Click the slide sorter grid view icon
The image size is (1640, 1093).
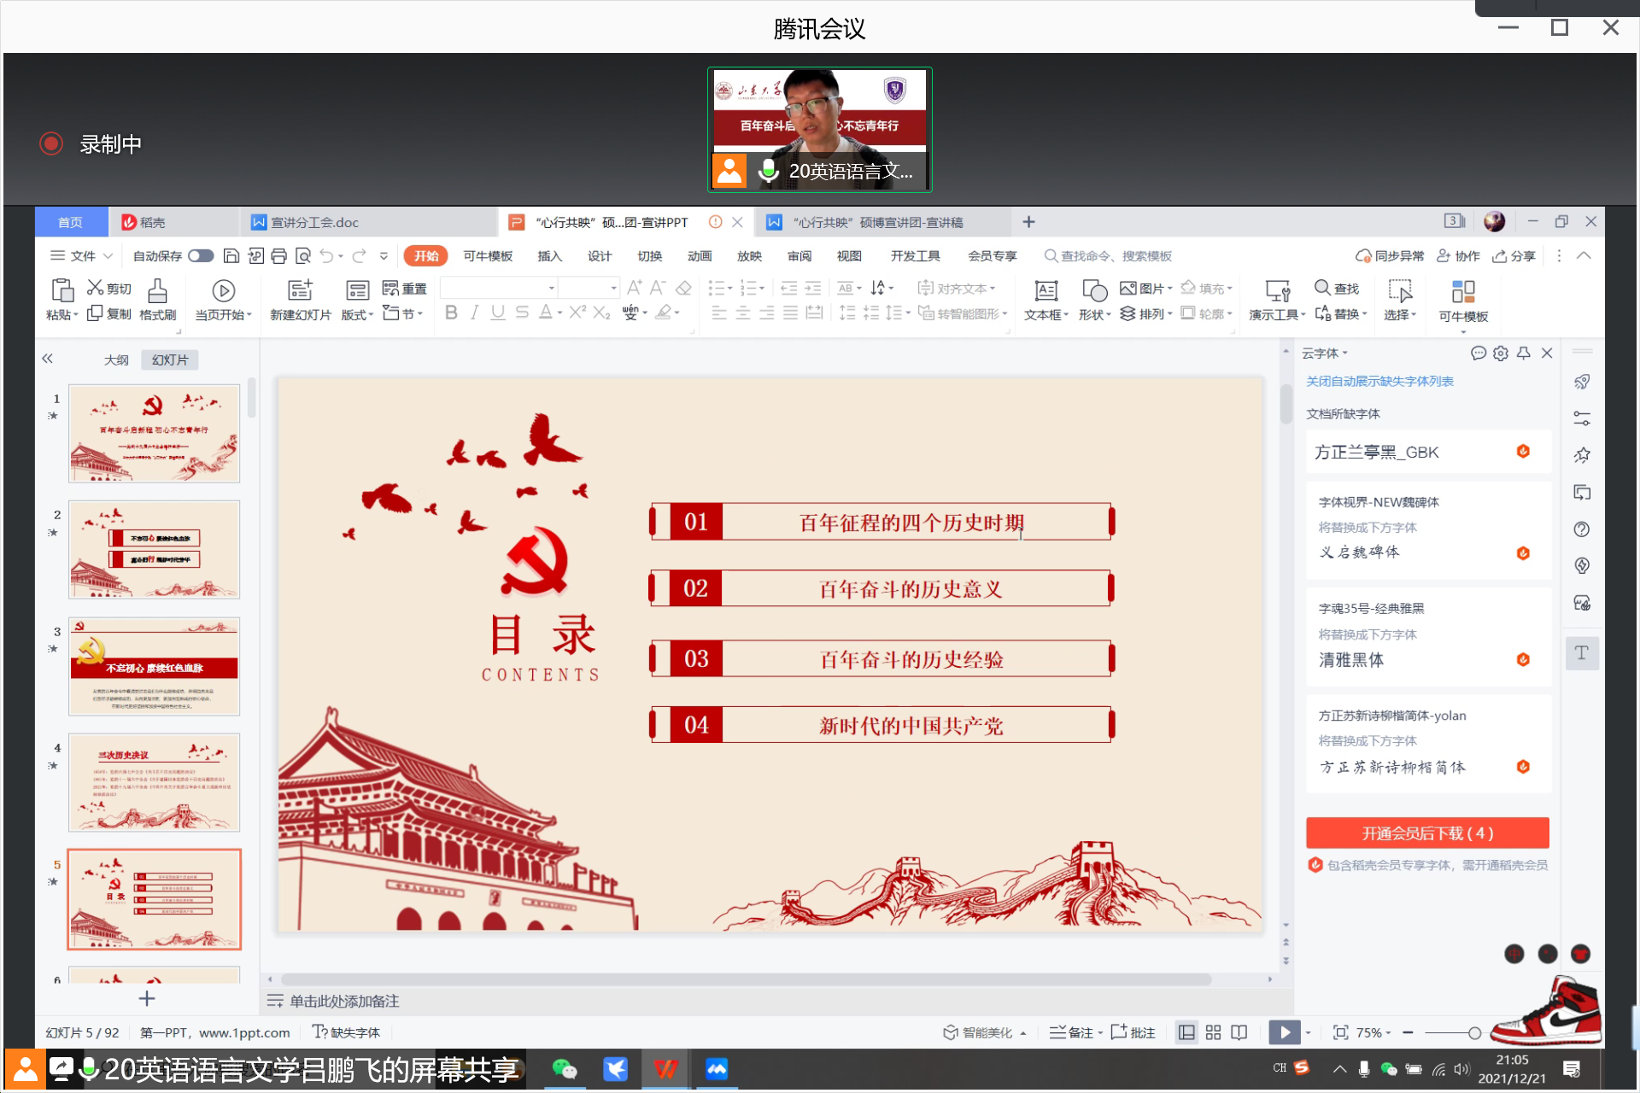[1213, 1032]
